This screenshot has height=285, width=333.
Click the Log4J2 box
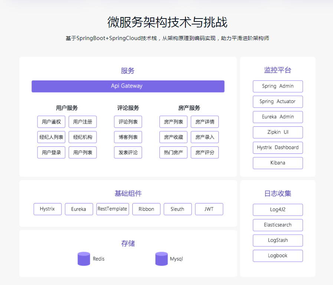278,210
